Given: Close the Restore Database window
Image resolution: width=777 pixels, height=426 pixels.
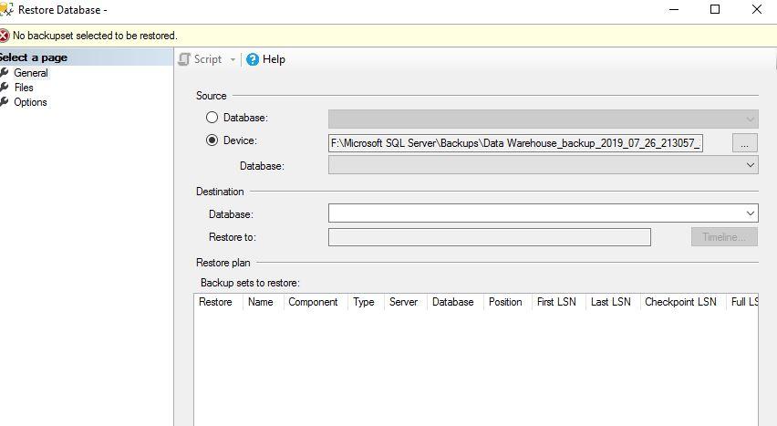Looking at the screenshot, I should click(757, 9).
